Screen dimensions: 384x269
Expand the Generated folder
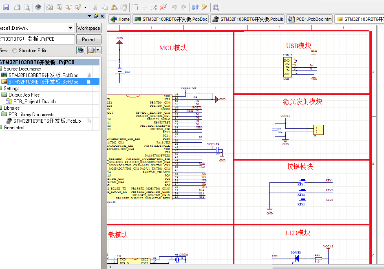point(1,128)
